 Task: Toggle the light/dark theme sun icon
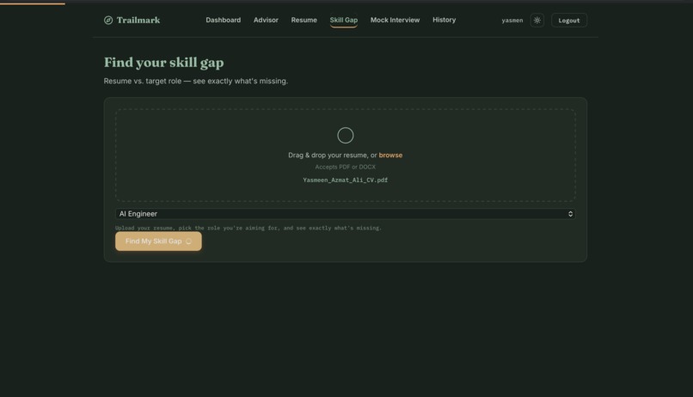point(537,21)
